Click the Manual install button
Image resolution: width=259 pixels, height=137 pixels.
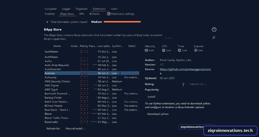click(x=75, y=128)
